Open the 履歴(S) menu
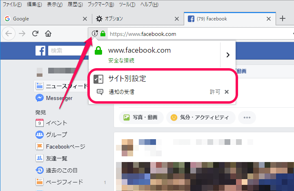 [75, 4]
